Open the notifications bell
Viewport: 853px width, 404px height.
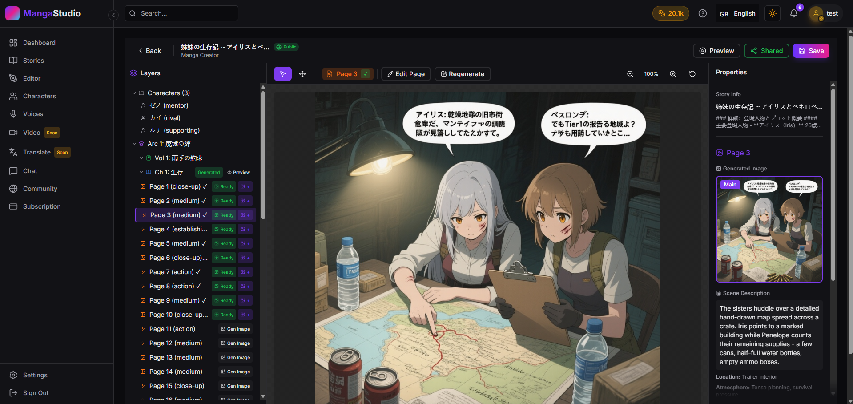[x=793, y=14]
